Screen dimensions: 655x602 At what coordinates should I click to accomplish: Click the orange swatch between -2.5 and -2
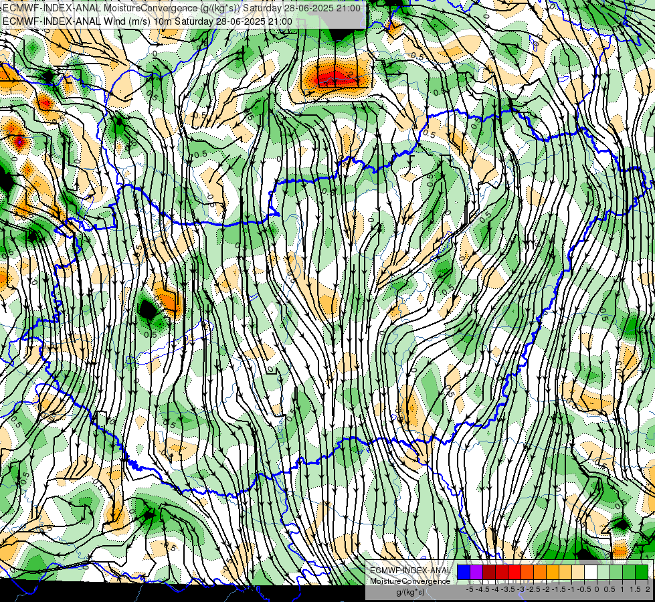tap(540, 572)
